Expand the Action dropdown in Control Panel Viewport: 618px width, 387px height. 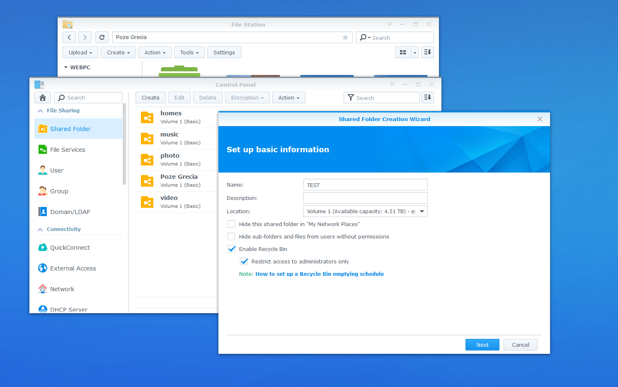click(x=288, y=97)
